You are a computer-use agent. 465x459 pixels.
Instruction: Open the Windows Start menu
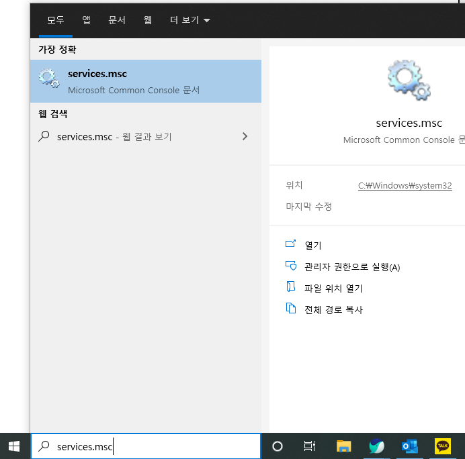pos(14,446)
